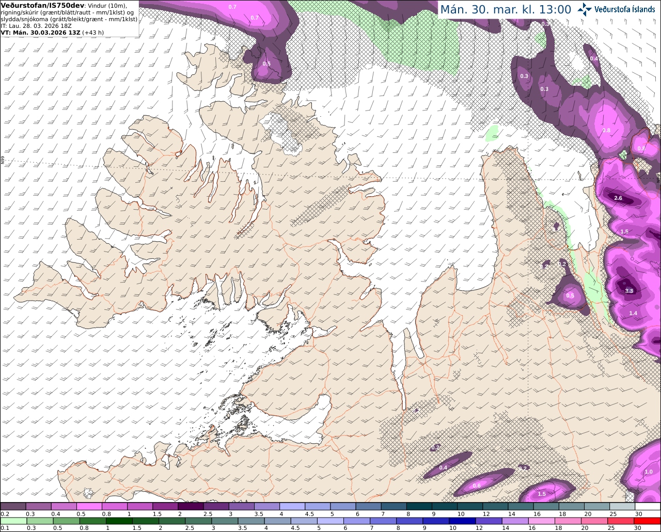The image size is (661, 532).
Task: Select the first dusky purple 0.2 legend swatch
Action: (13, 506)
